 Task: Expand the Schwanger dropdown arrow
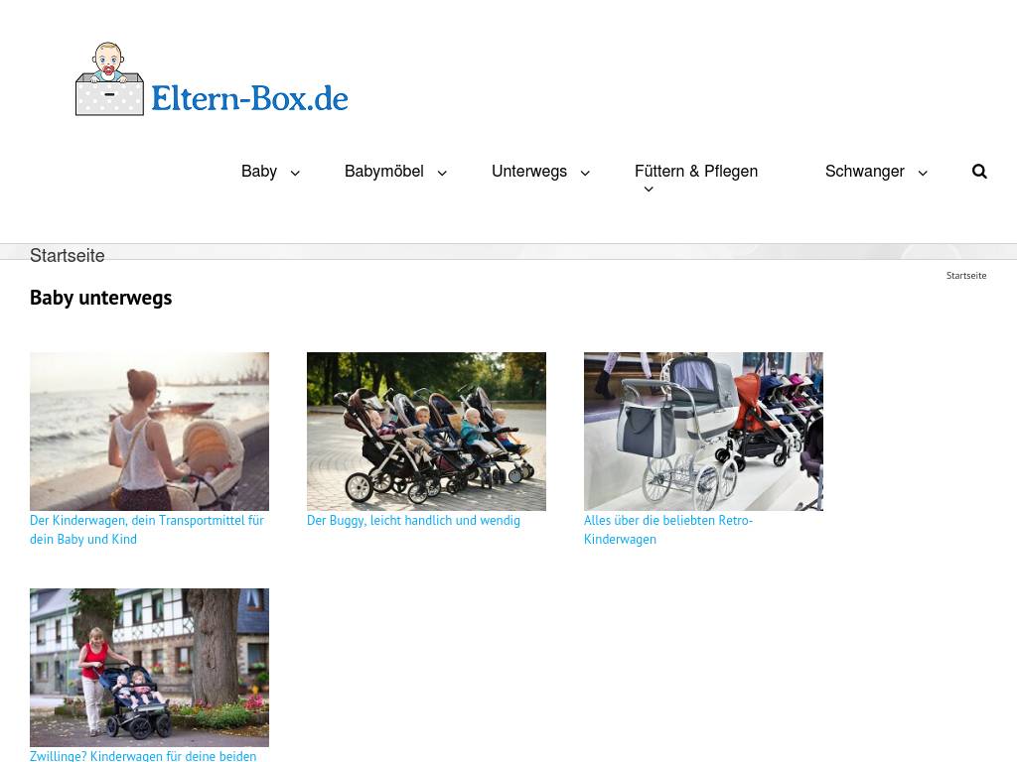923,173
